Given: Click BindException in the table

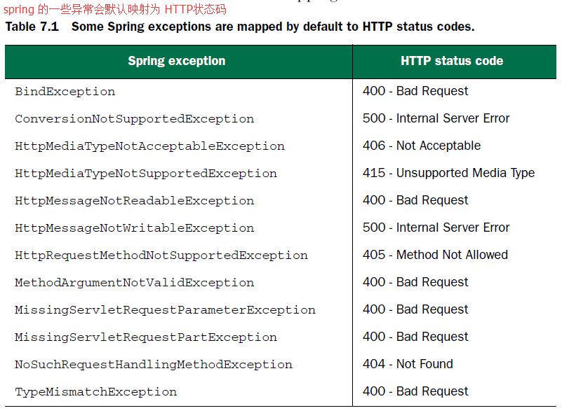Looking at the screenshot, I should pyautogui.click(x=65, y=92).
